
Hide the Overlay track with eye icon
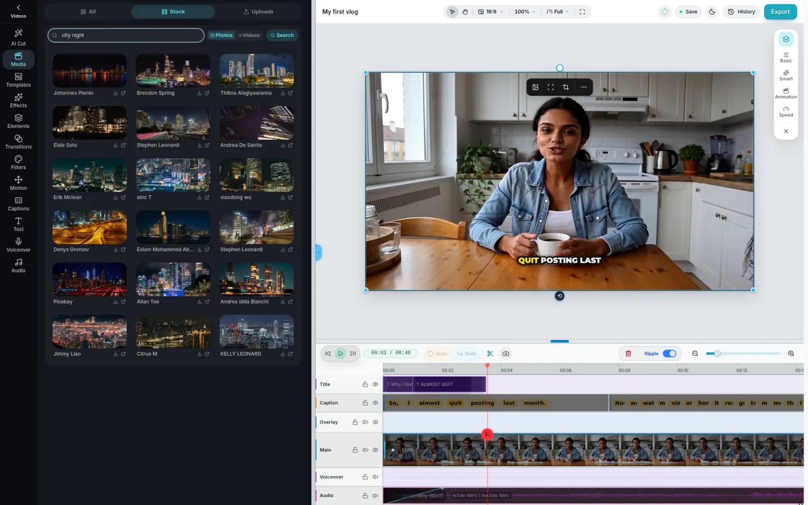(375, 422)
